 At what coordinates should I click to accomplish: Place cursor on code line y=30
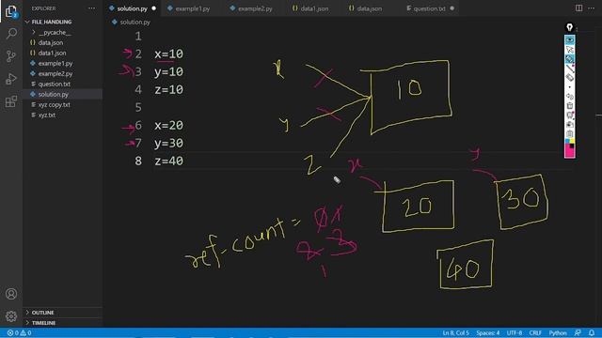click(169, 143)
